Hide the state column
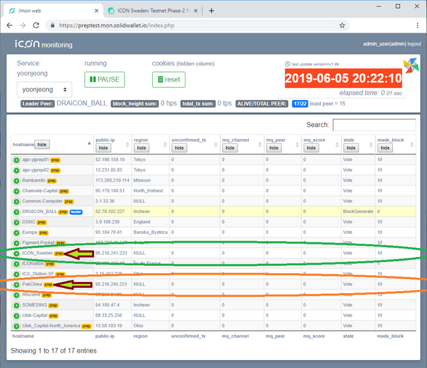The width and height of the screenshot is (427, 368). [351, 148]
